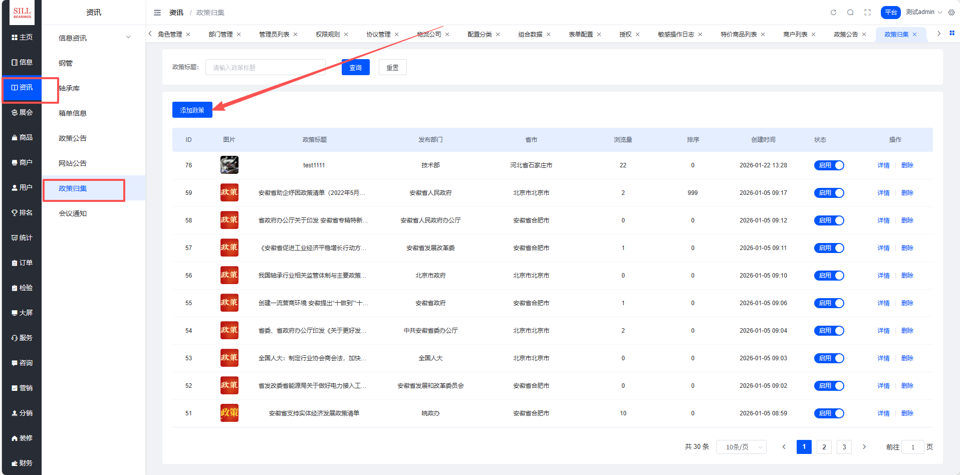Click the refresh icon in top header
Viewport: 960px width, 475px height.
(833, 13)
